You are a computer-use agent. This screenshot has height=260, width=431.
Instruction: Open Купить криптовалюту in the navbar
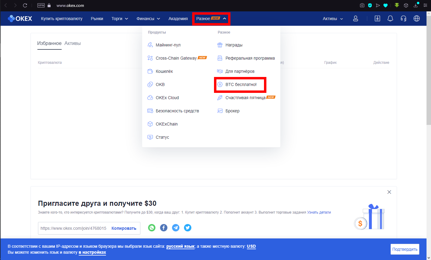click(62, 19)
